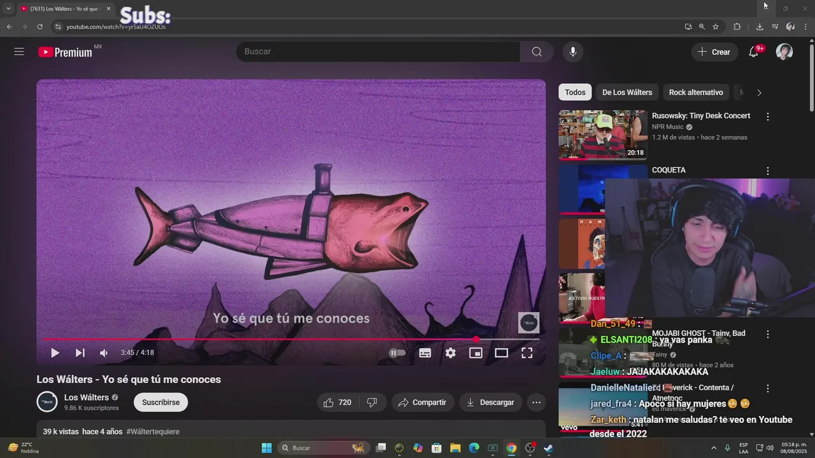Go to YouTube Premium home logo
The image size is (815, 458).
click(66, 52)
